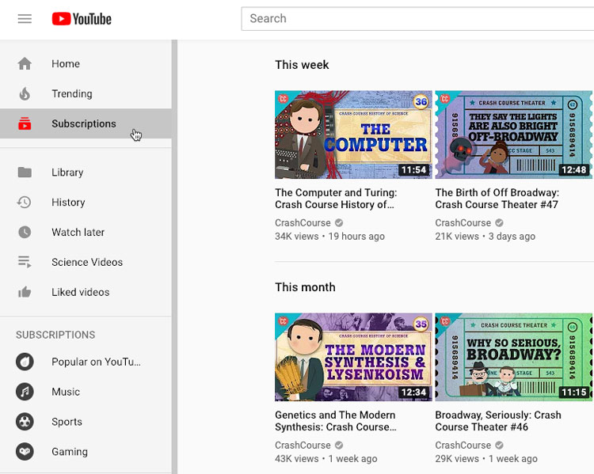This screenshot has width=594, height=474.
Task: Open the Sports subscription channel
Action: pyautogui.click(x=86, y=421)
